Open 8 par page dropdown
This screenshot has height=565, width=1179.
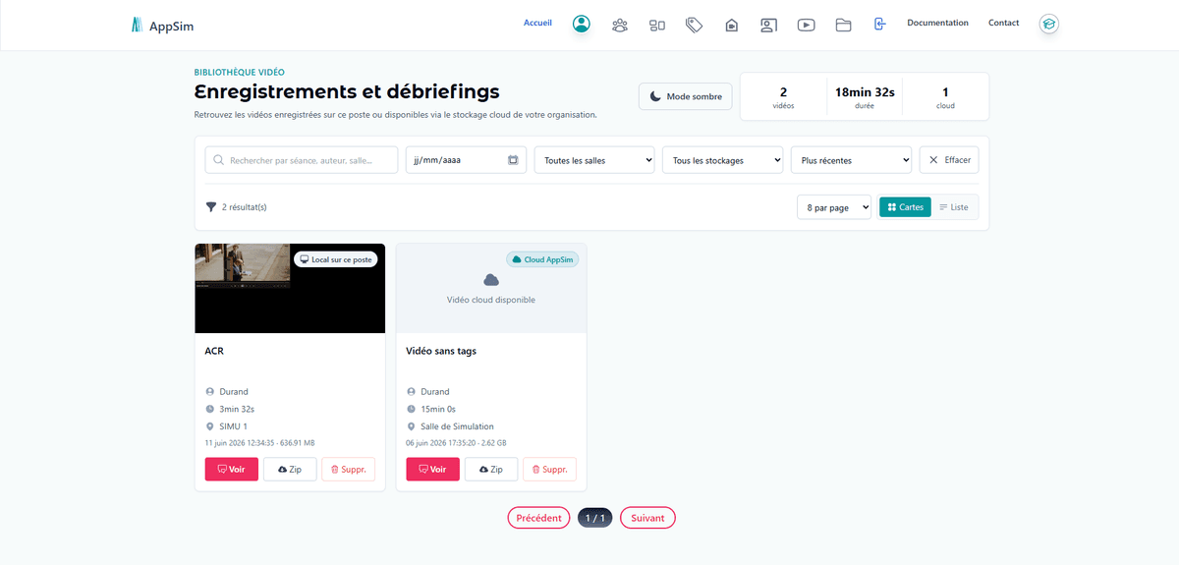tap(834, 207)
